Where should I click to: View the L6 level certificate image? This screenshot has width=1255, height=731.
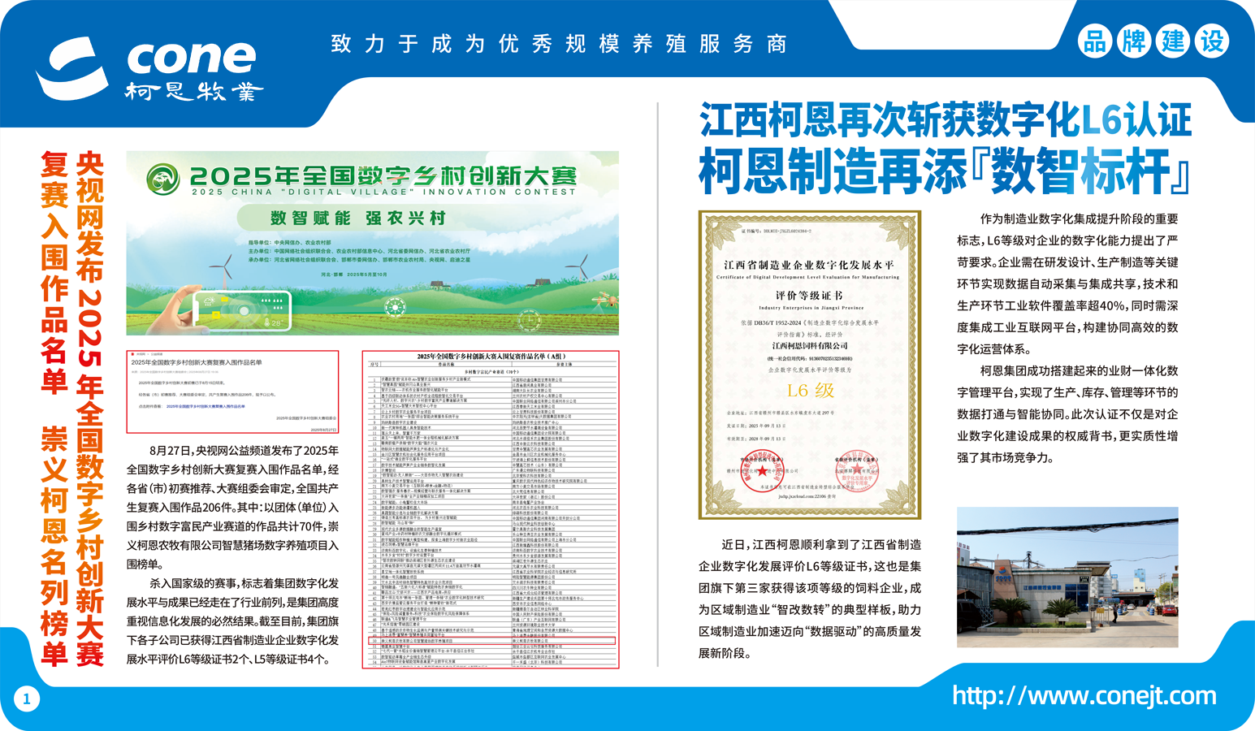[810, 365]
